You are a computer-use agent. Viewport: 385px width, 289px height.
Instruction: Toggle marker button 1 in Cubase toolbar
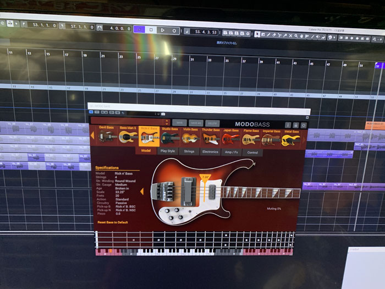pos(226,32)
